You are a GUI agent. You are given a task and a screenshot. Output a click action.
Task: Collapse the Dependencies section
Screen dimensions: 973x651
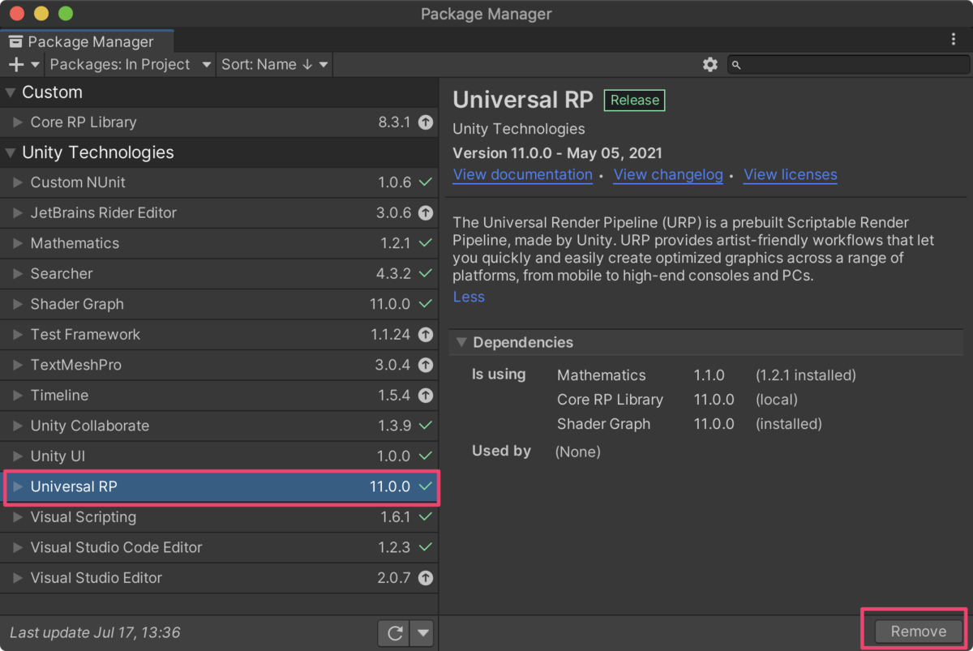point(461,343)
